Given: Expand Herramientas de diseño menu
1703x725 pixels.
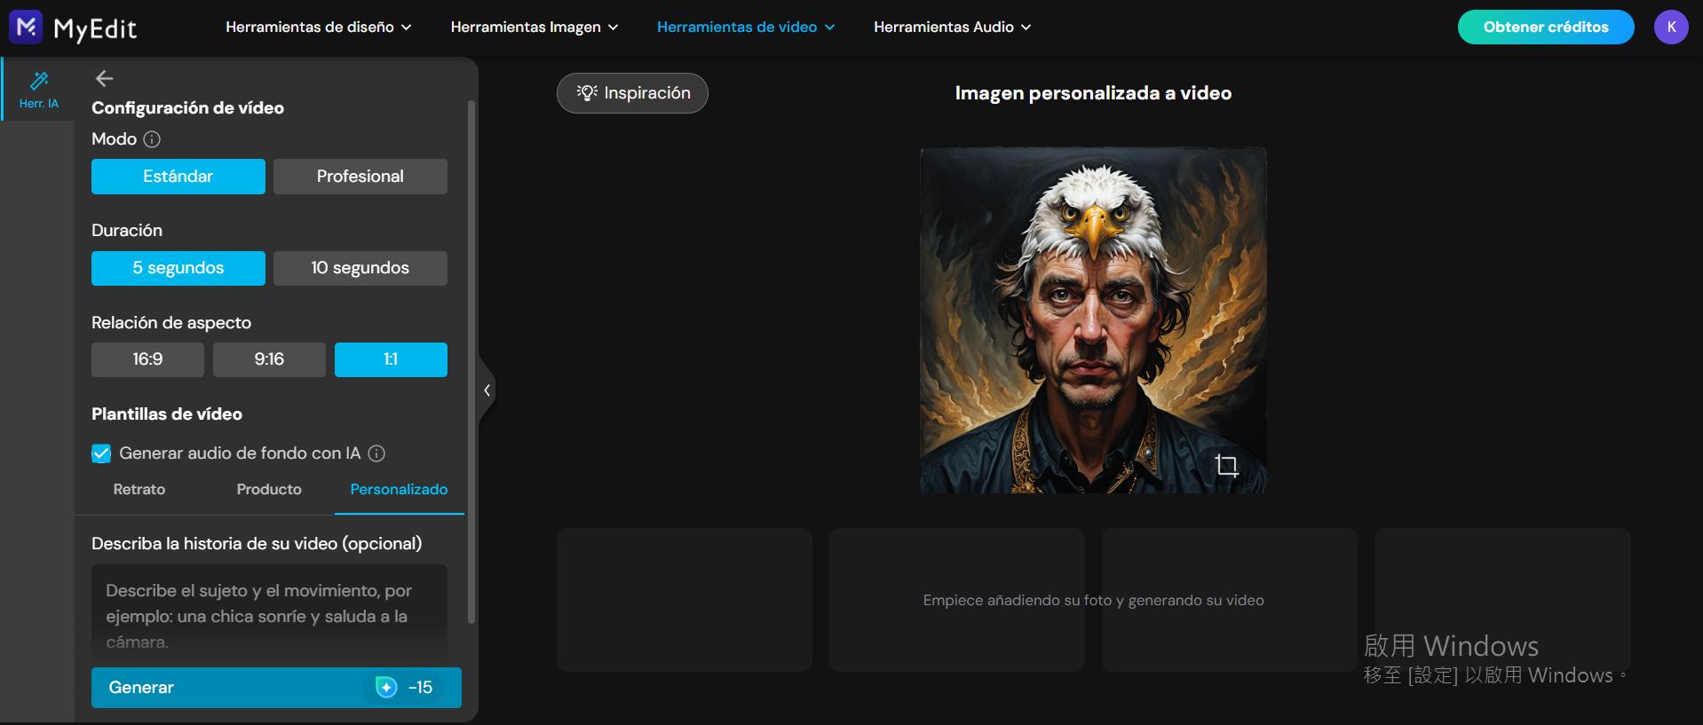Looking at the screenshot, I should (319, 27).
